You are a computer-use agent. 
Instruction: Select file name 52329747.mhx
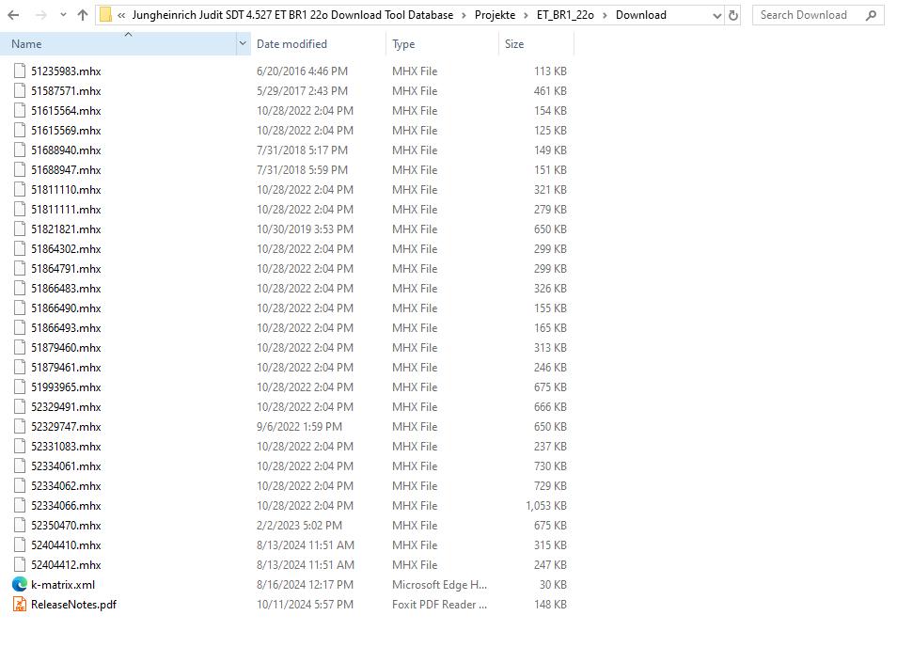66,427
